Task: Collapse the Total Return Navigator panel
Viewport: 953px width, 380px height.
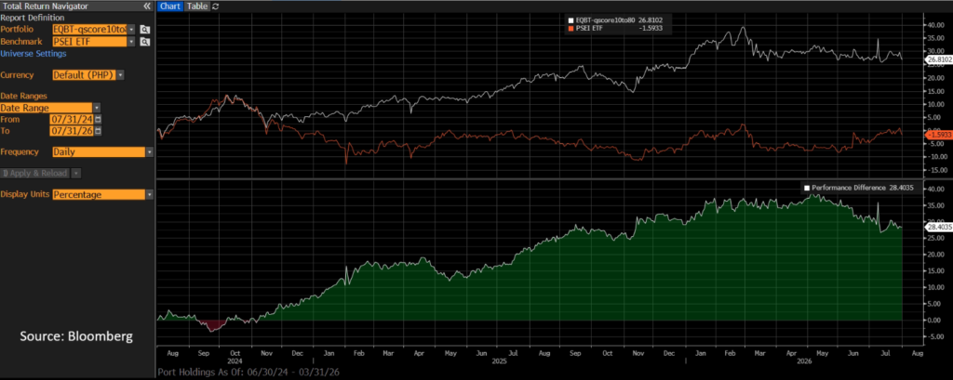Action: point(146,7)
